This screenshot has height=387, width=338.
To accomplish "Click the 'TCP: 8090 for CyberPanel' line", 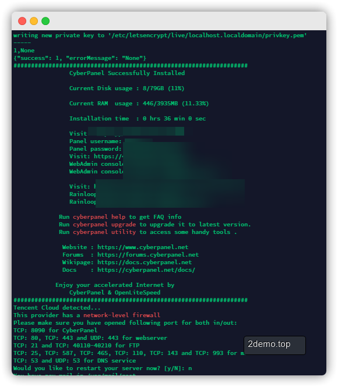I will click(55, 331).
